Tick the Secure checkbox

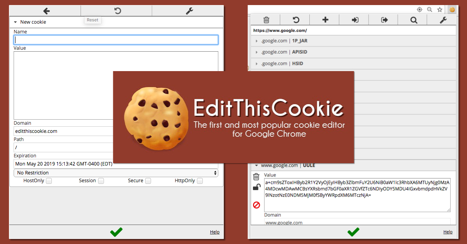[148, 181]
